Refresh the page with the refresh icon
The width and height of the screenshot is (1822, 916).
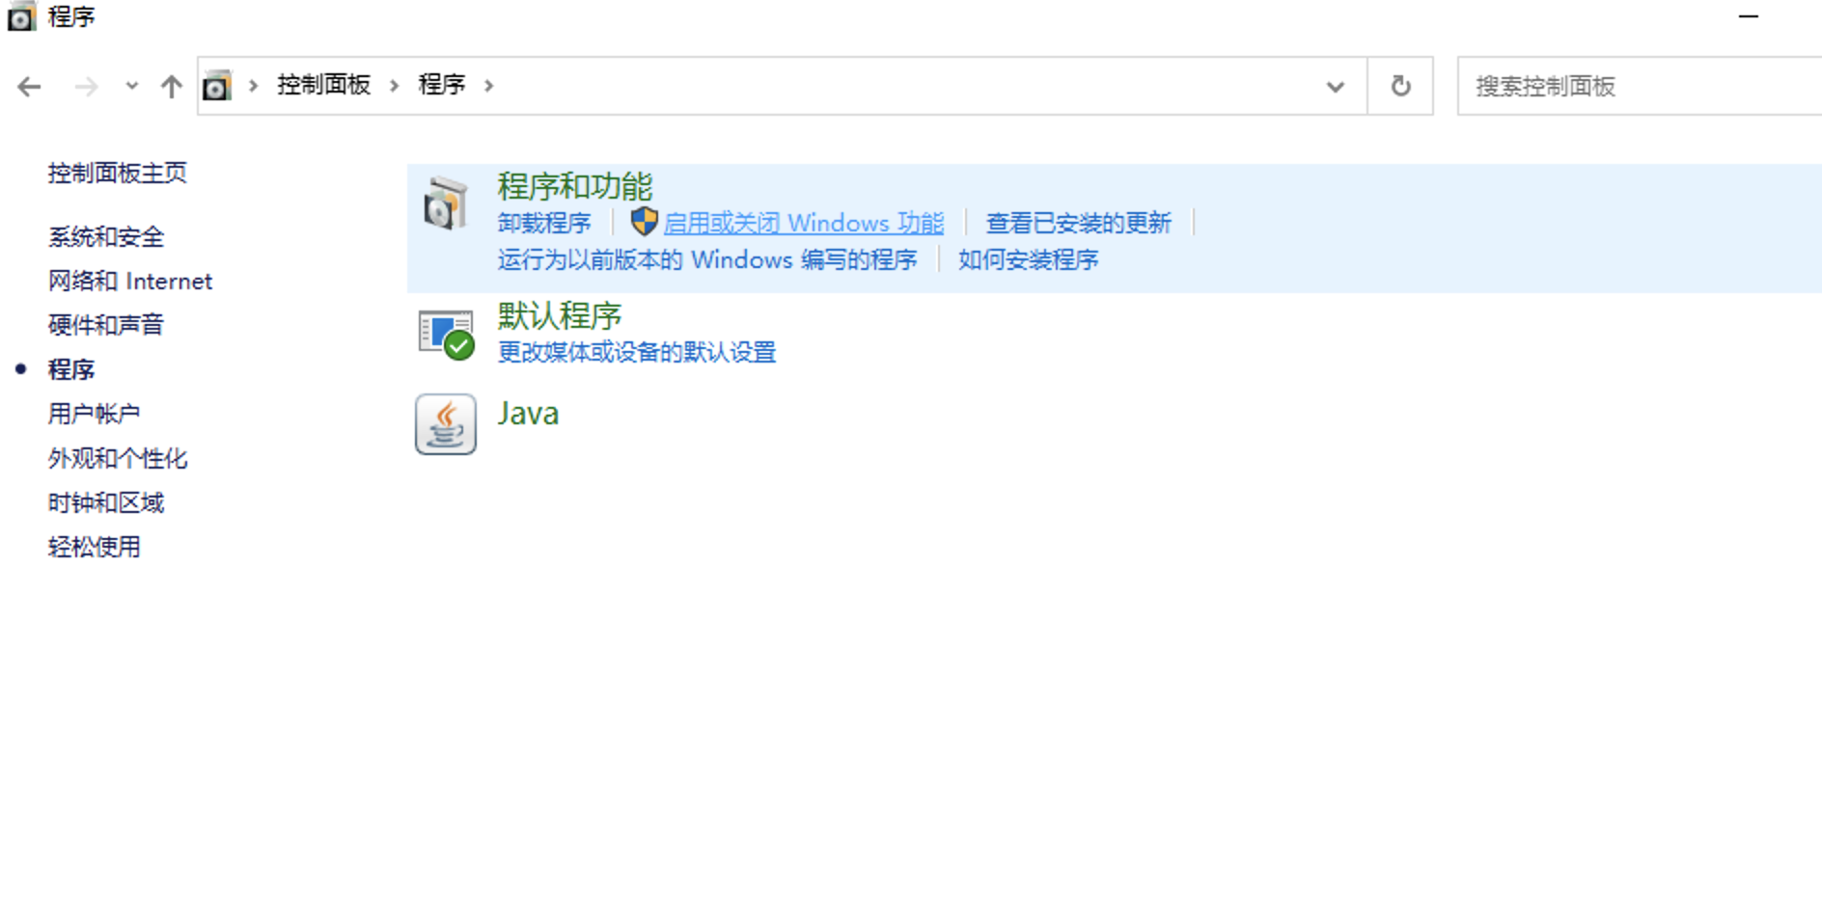tap(1400, 87)
